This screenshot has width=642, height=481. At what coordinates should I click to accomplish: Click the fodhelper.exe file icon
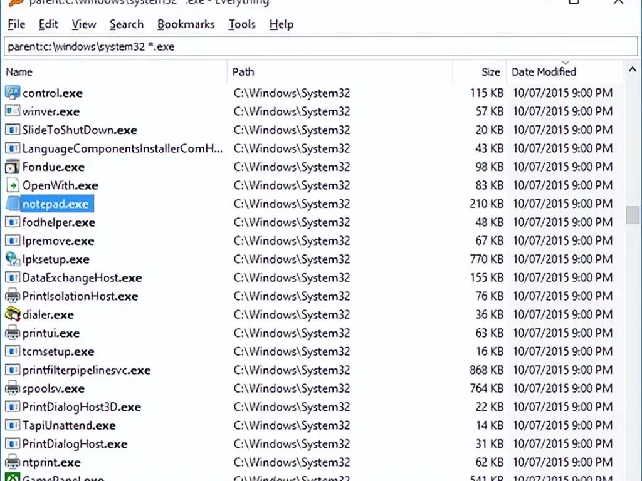[13, 222]
